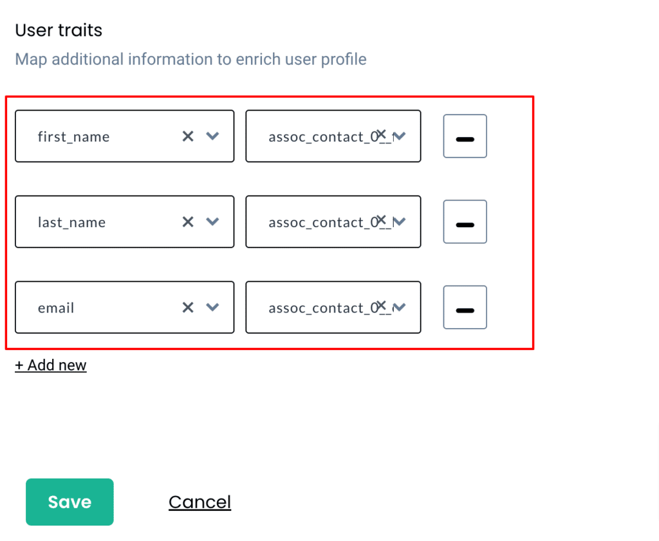The image size is (659, 541).
Task: Clear the last_name trait selection
Action: pyautogui.click(x=188, y=222)
